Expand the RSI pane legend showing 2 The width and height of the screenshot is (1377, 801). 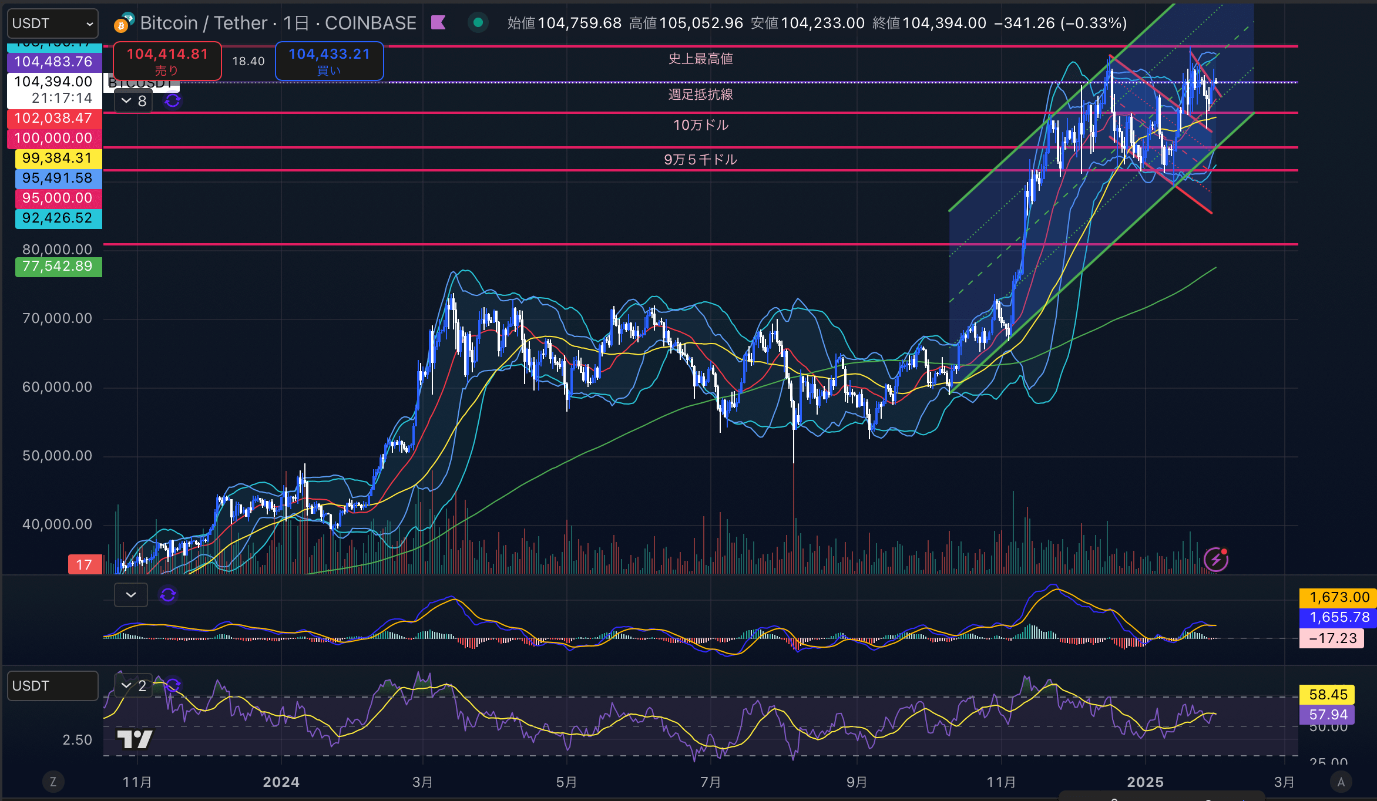click(133, 686)
